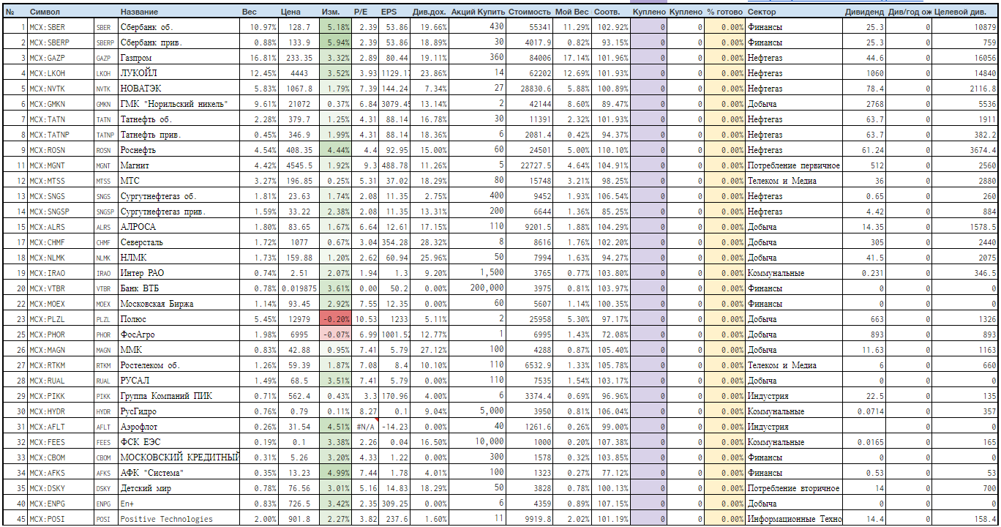
Task: Click the "% готово" column header
Action: 724,12
